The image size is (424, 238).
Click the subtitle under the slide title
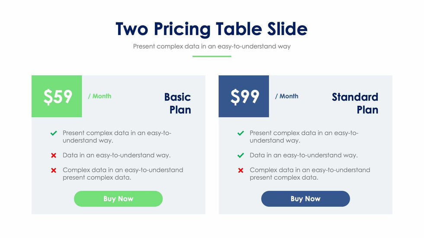coord(212,46)
